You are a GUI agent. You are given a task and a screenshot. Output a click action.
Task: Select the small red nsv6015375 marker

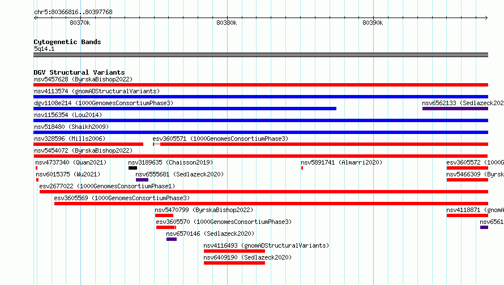click(x=37, y=180)
